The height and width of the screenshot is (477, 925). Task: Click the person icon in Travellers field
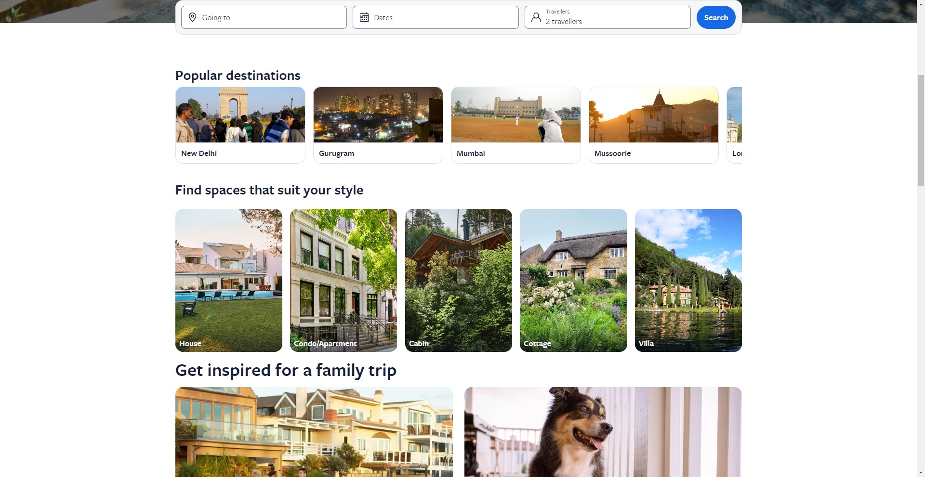point(536,17)
